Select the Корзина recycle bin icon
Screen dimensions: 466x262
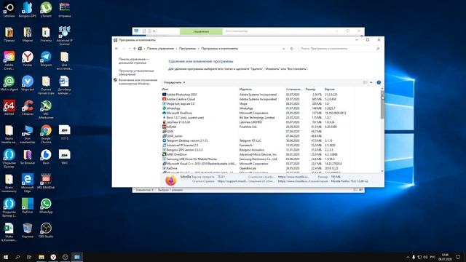[x=28, y=231]
